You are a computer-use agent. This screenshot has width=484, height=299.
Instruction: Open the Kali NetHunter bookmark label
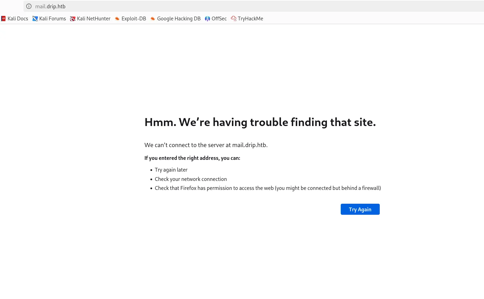(x=94, y=19)
